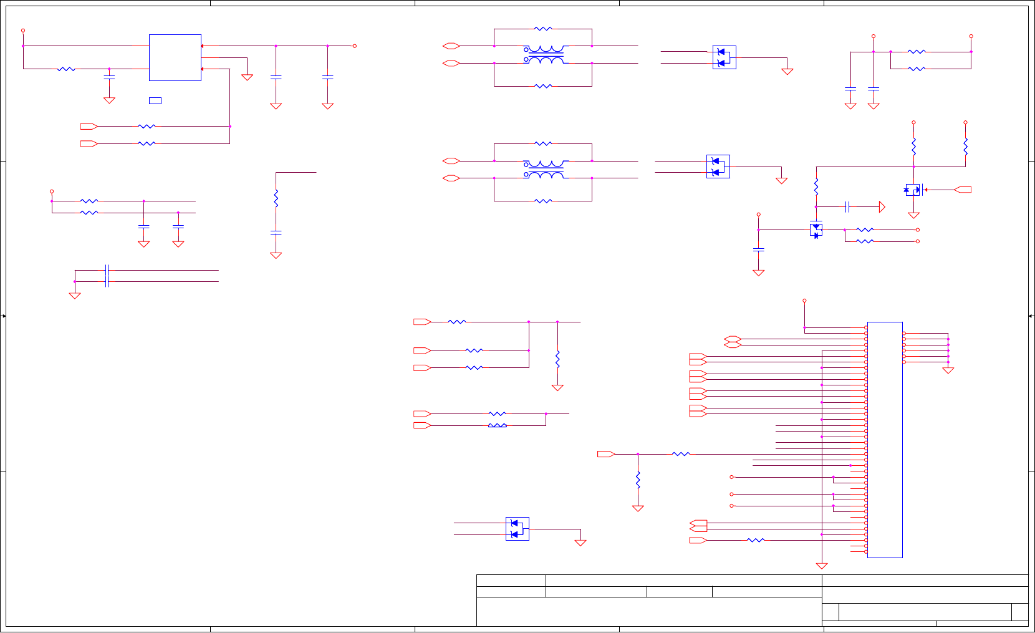The width and height of the screenshot is (1035, 633).
Task: Select the transistor driven by an off-page port
Action: (x=913, y=190)
